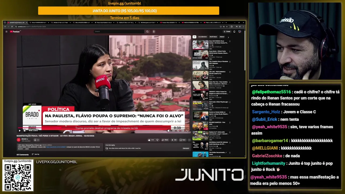345x194 pixels.
Task: Click the YouTube search magnifier button
Action: (147, 32)
